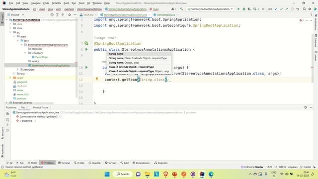Open the Database side panel
Screen dimensions: 318x179
[316, 41]
